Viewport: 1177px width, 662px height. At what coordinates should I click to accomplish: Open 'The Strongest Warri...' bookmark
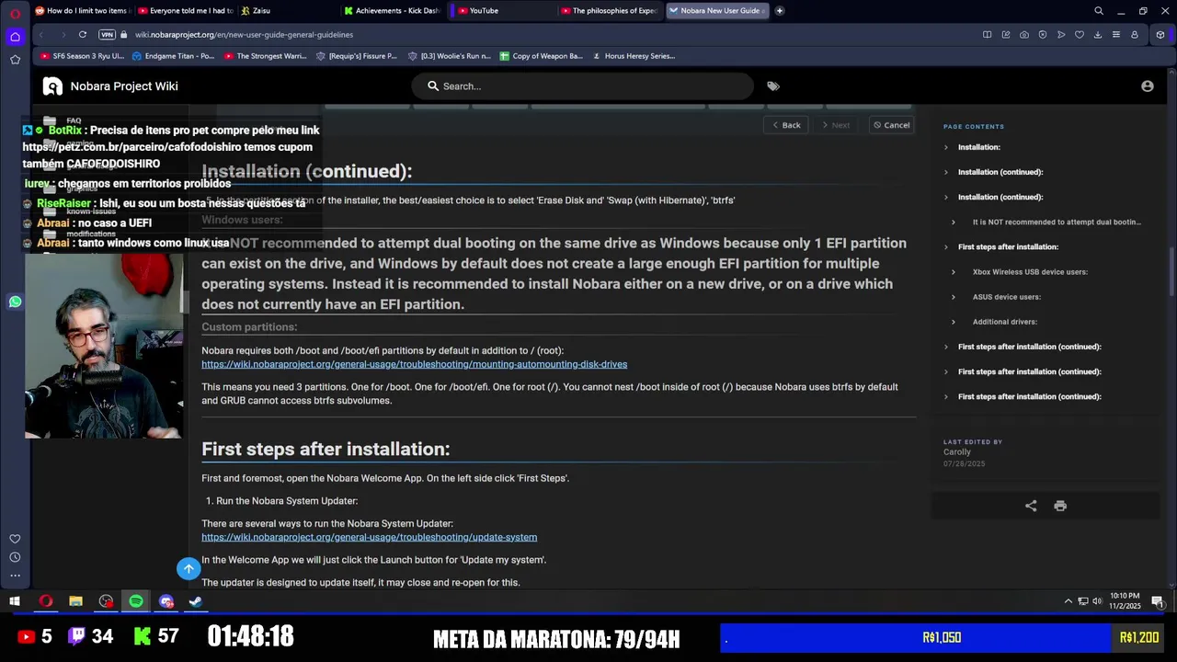[266, 56]
